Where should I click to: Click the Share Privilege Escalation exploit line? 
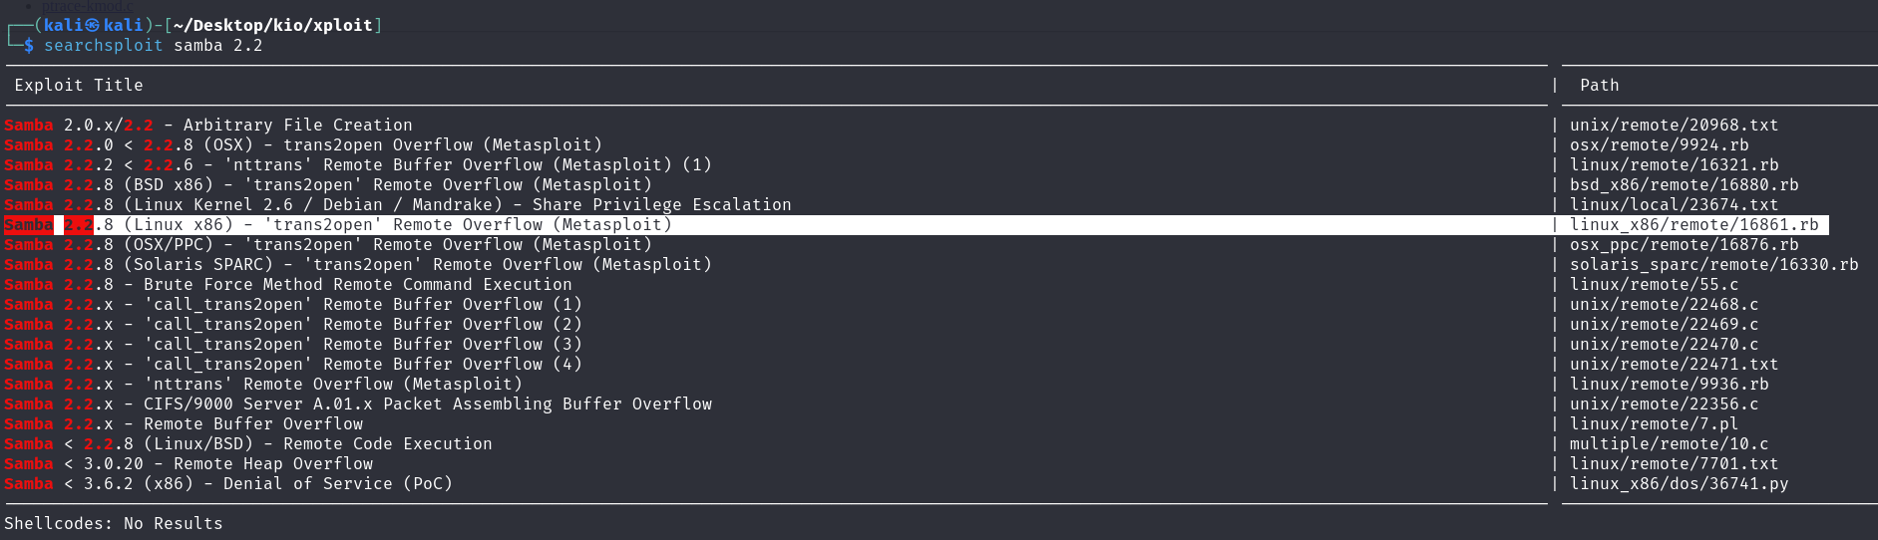[398, 205]
